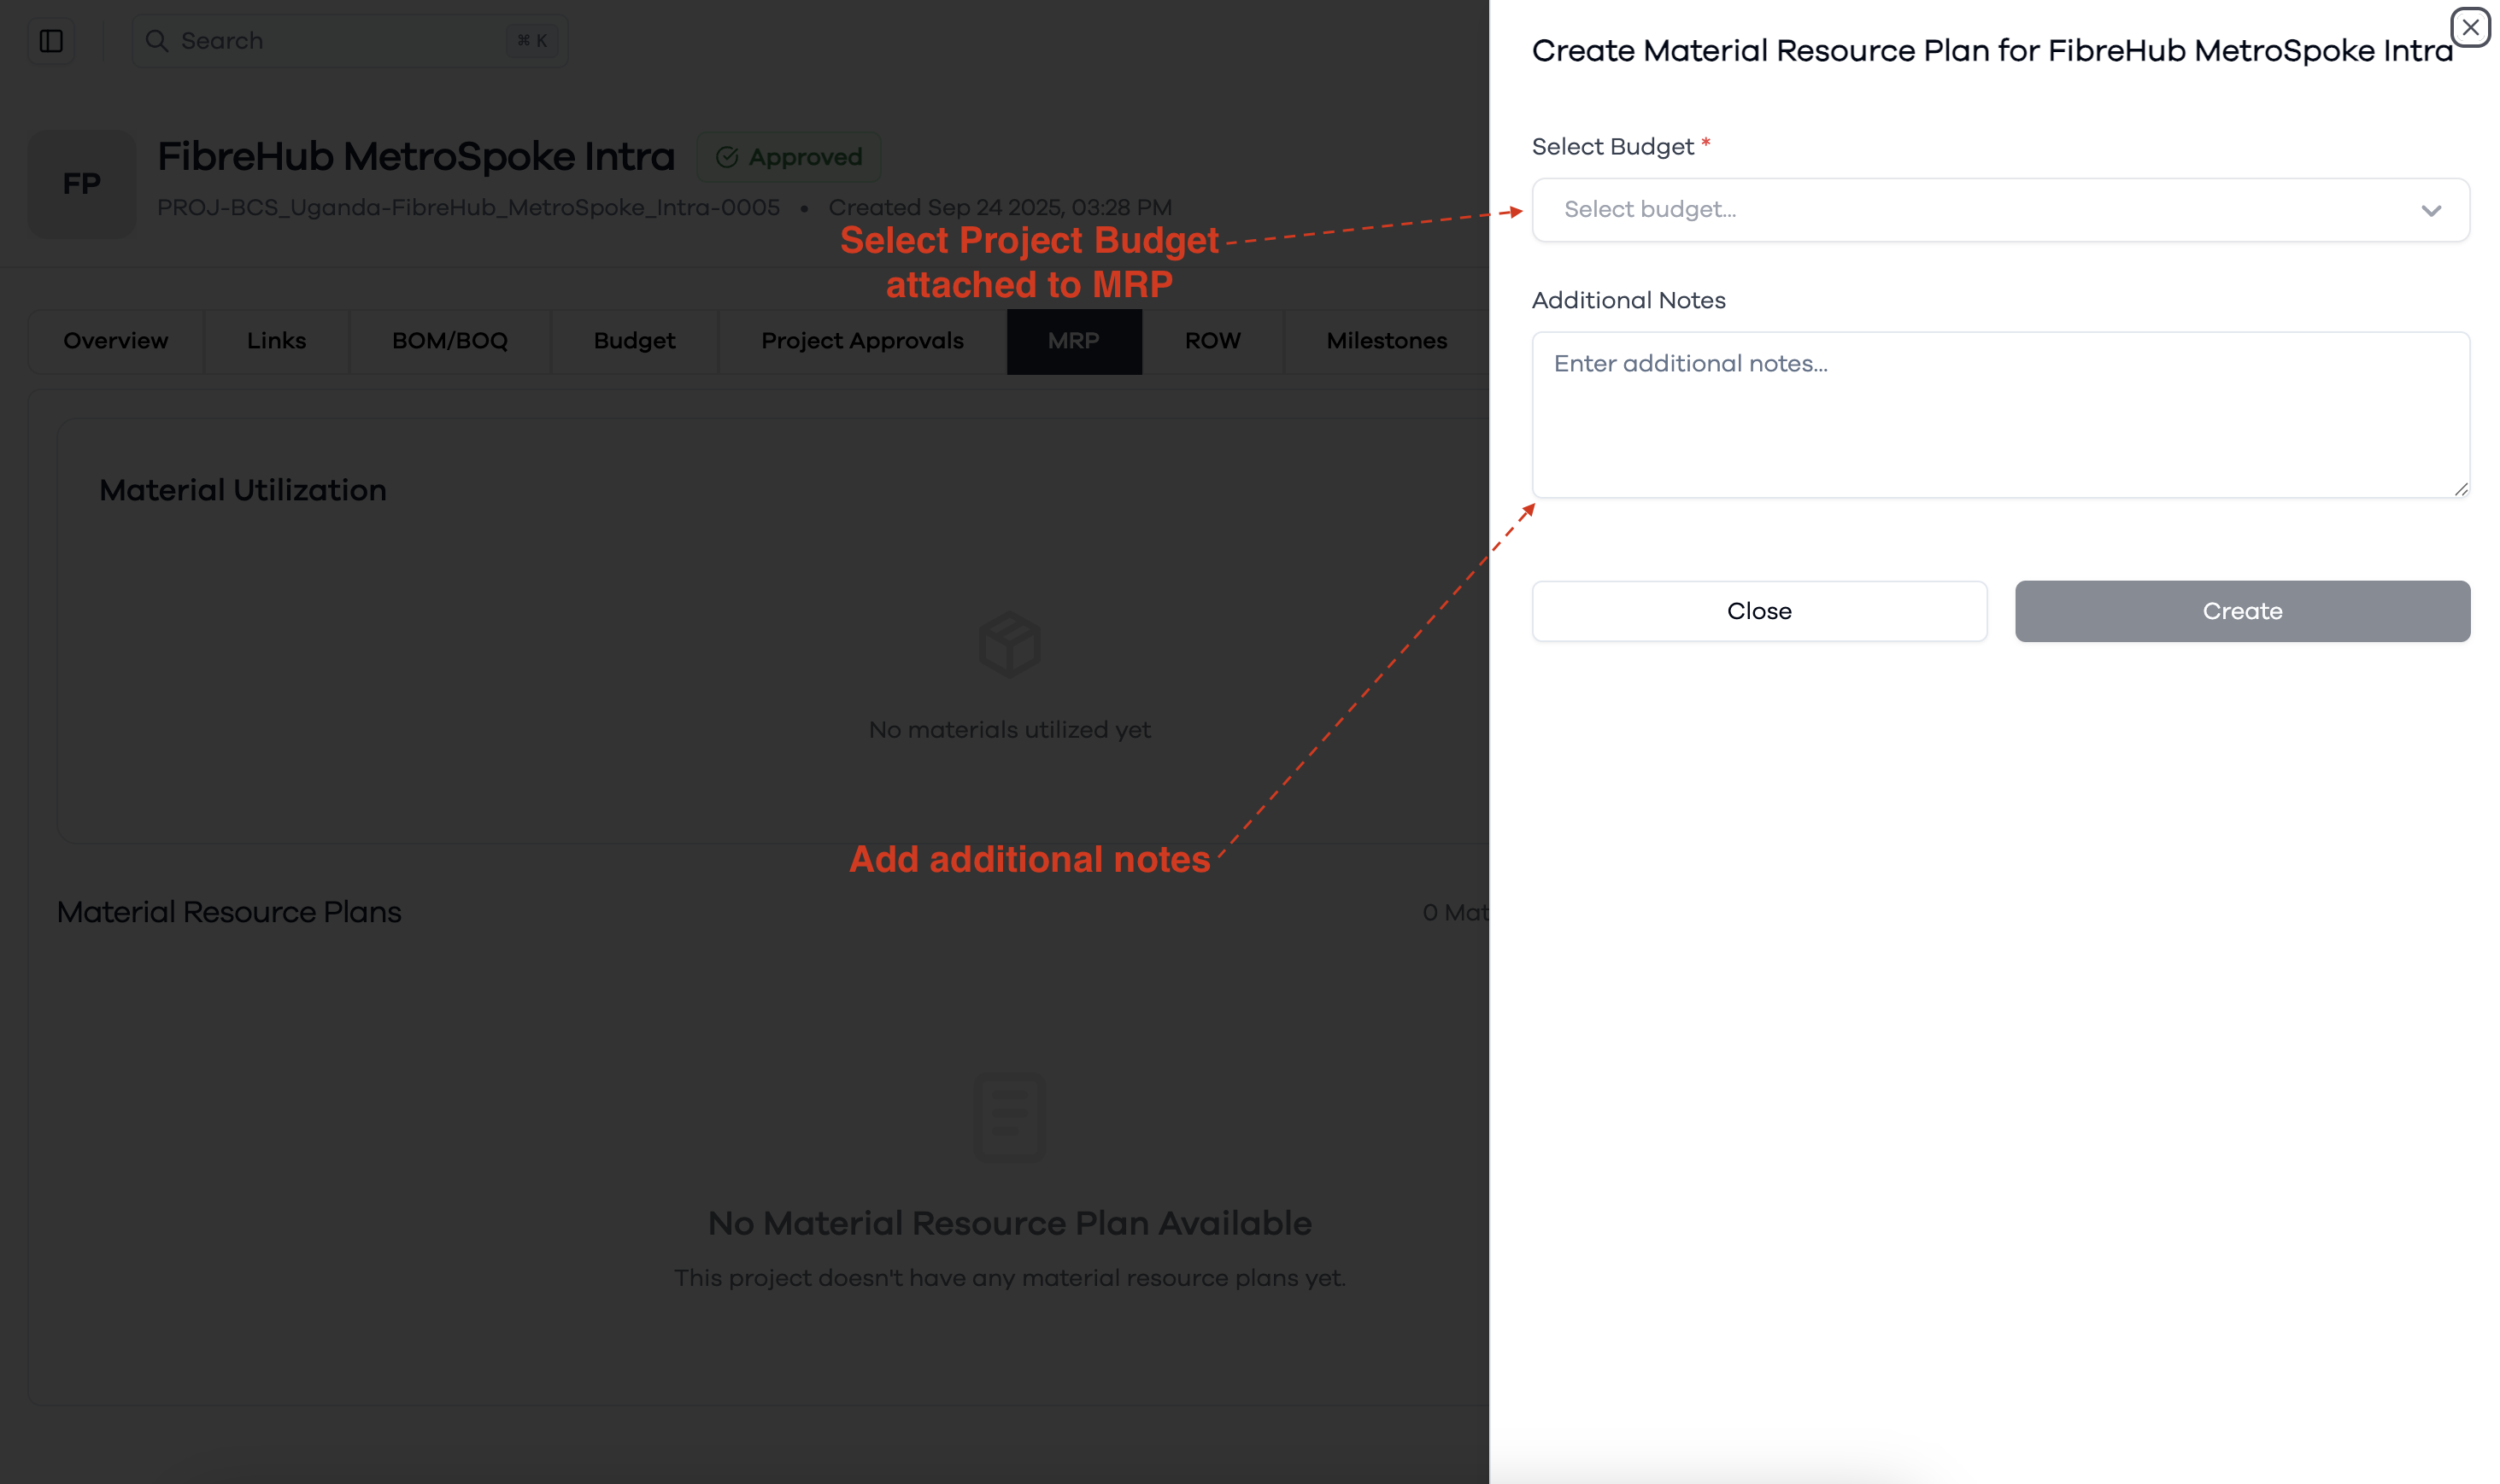This screenshot has width=2500, height=1484.
Task: Open the BOM/BOQ tab
Action: [449, 341]
